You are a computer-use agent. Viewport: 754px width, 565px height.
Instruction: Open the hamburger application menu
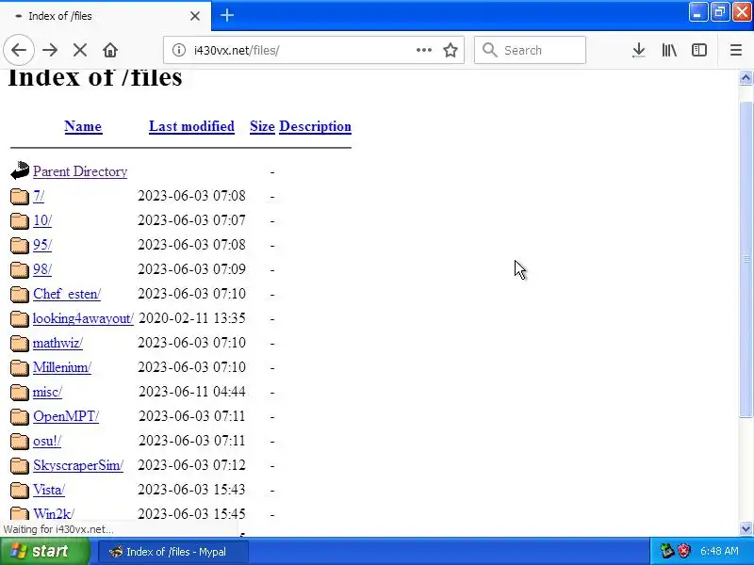tap(736, 50)
